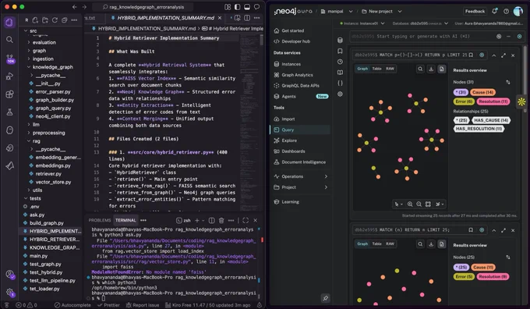Switch first result to Table view

[x=376, y=69]
